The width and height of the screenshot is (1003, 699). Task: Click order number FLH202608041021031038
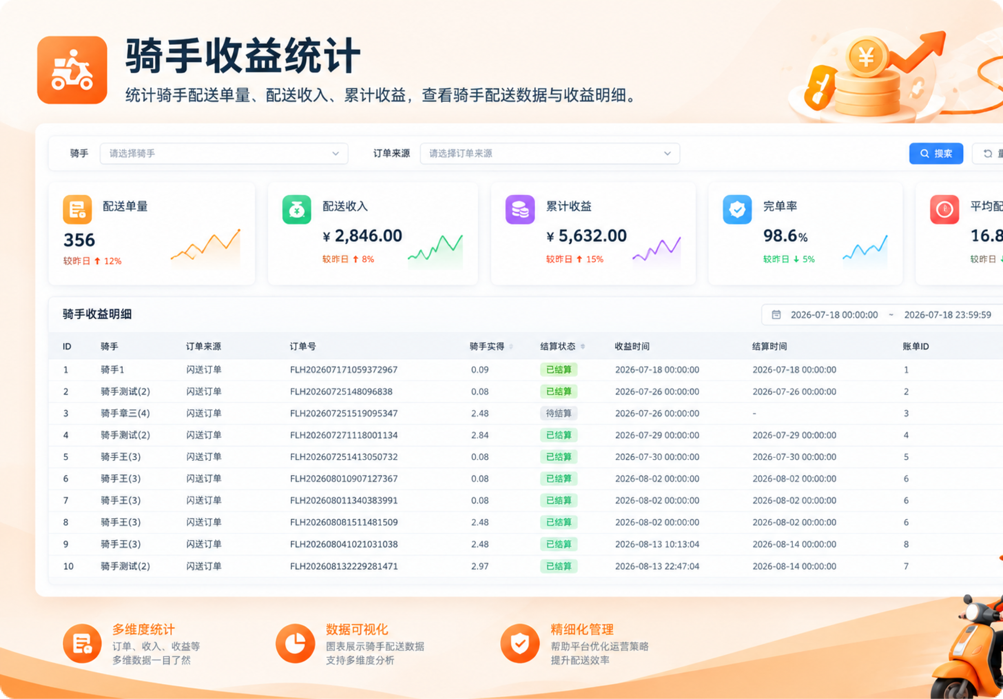344,544
